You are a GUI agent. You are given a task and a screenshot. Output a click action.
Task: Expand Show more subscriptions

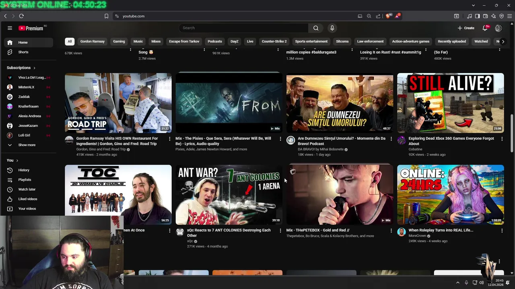(28, 145)
